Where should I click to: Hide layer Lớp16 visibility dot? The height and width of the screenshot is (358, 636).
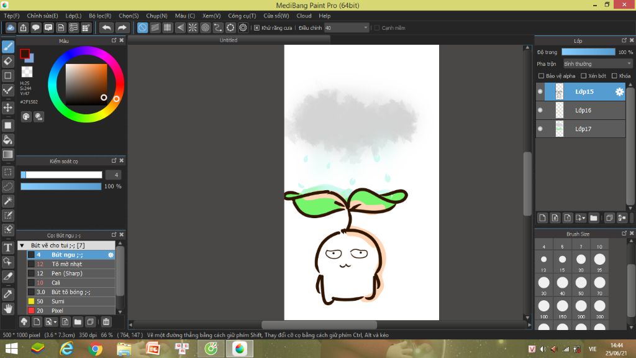point(540,110)
